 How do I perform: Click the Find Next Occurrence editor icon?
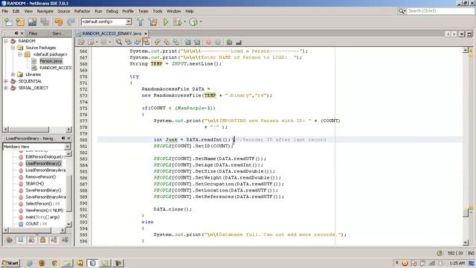coord(138,42)
